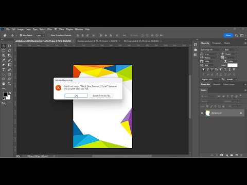Click the black foreground color swatch
Viewport: 247px width, 185px height.
(5, 94)
